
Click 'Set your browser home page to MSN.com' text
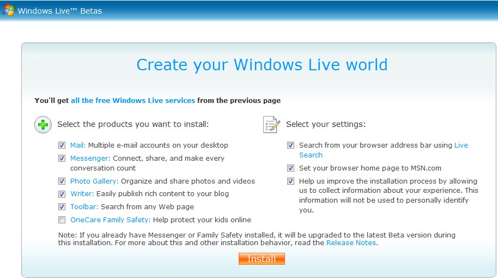tap(370, 168)
